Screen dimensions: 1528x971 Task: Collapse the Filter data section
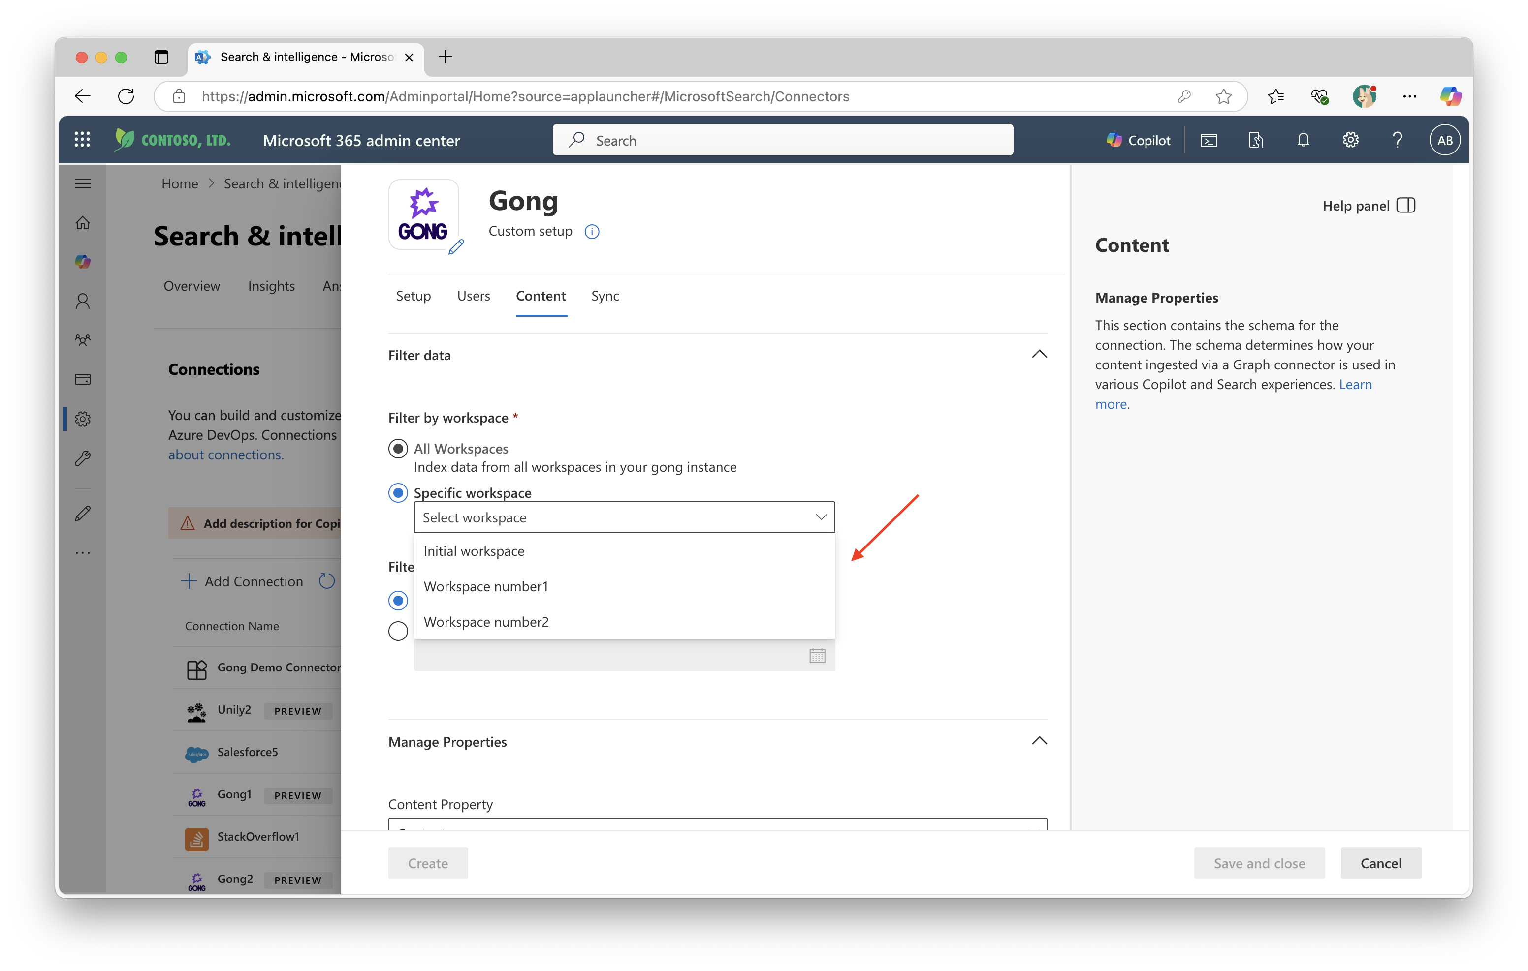[1039, 355]
